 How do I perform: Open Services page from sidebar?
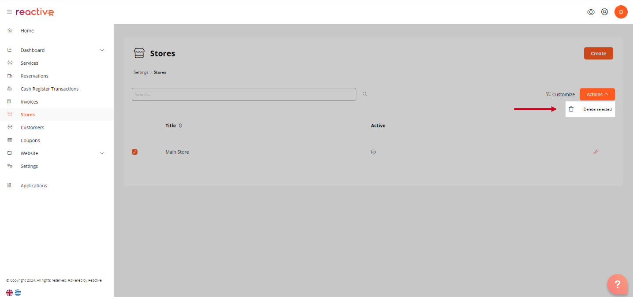(30, 63)
